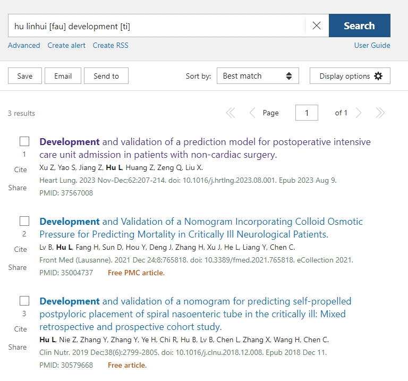The height and width of the screenshot is (381, 408).
Task: Click Clin Nutr 2019 citation line
Action: click(x=183, y=352)
